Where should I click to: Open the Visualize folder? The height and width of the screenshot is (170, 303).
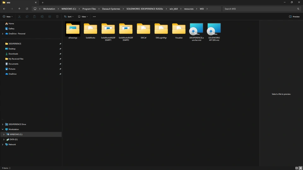(179, 31)
